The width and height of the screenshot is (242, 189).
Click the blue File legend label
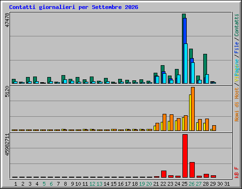[x=237, y=47]
